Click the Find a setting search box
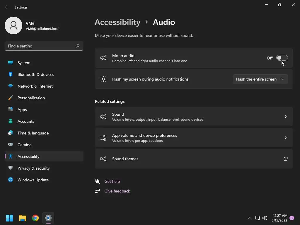The image size is (300, 225). [41, 46]
